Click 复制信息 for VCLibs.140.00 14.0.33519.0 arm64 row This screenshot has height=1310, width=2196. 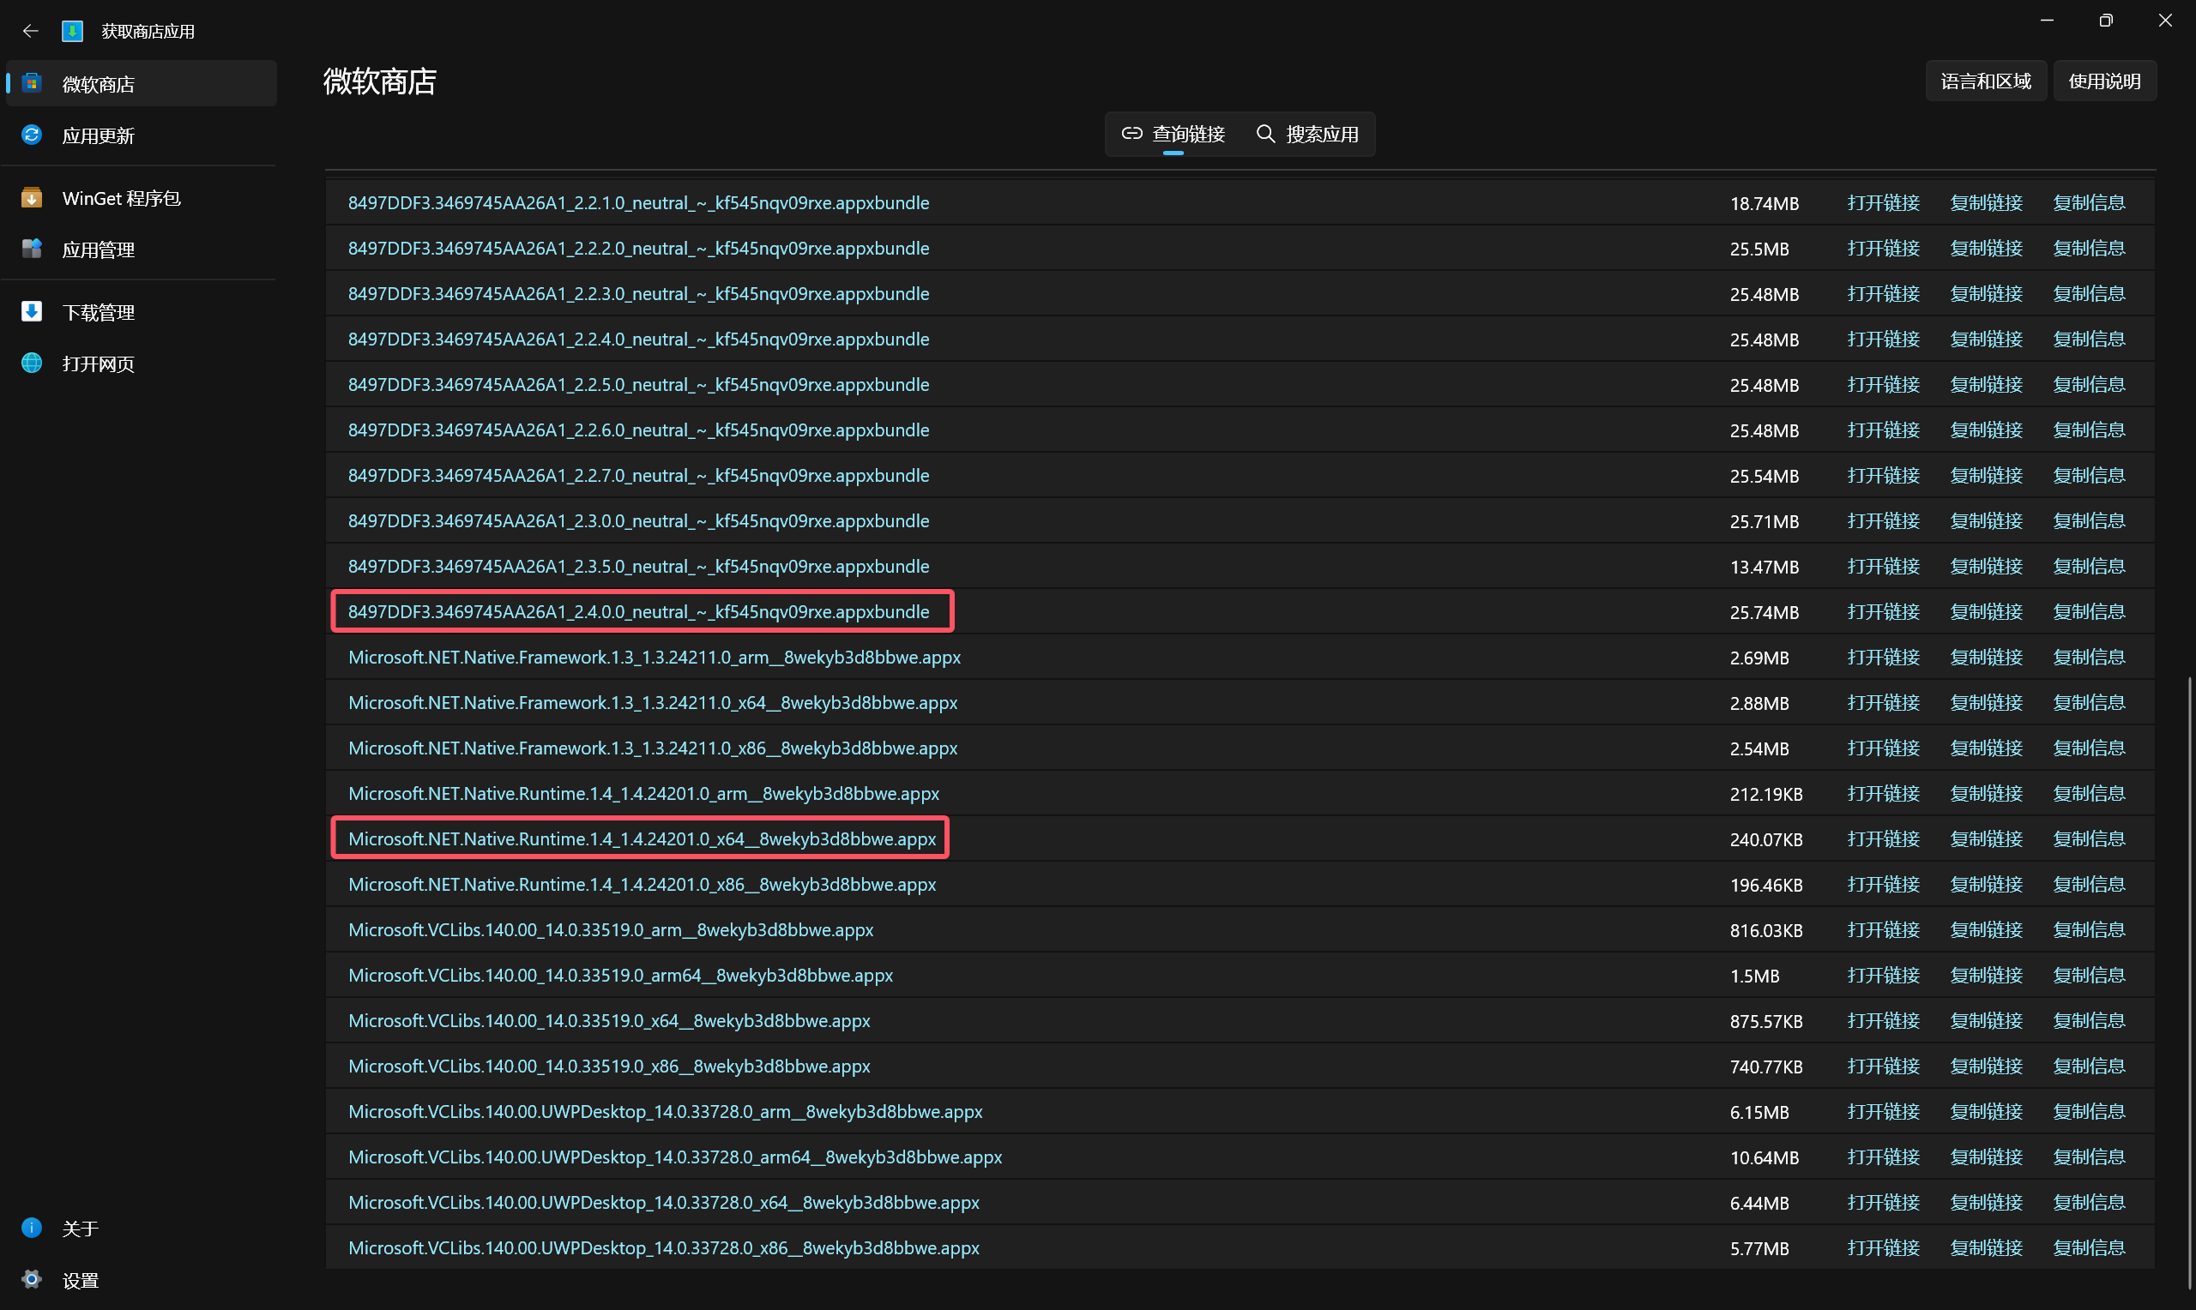tap(2088, 976)
